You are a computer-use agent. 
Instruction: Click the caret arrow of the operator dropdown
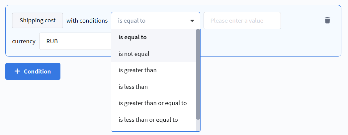[192, 21]
